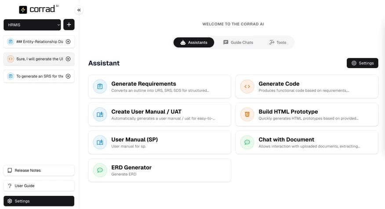The width and height of the screenshot is (385, 209).
Task: Click clipboard icon of SRS chat
Action: coord(11,76)
